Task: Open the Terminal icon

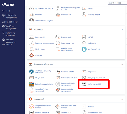Action: pos(84,106)
